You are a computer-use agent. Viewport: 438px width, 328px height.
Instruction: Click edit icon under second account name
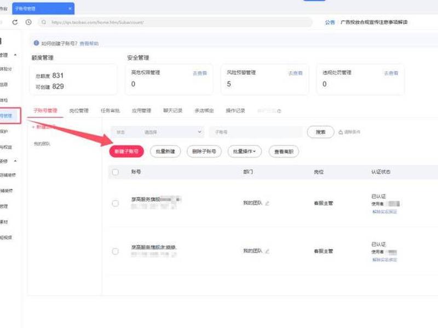point(174,255)
